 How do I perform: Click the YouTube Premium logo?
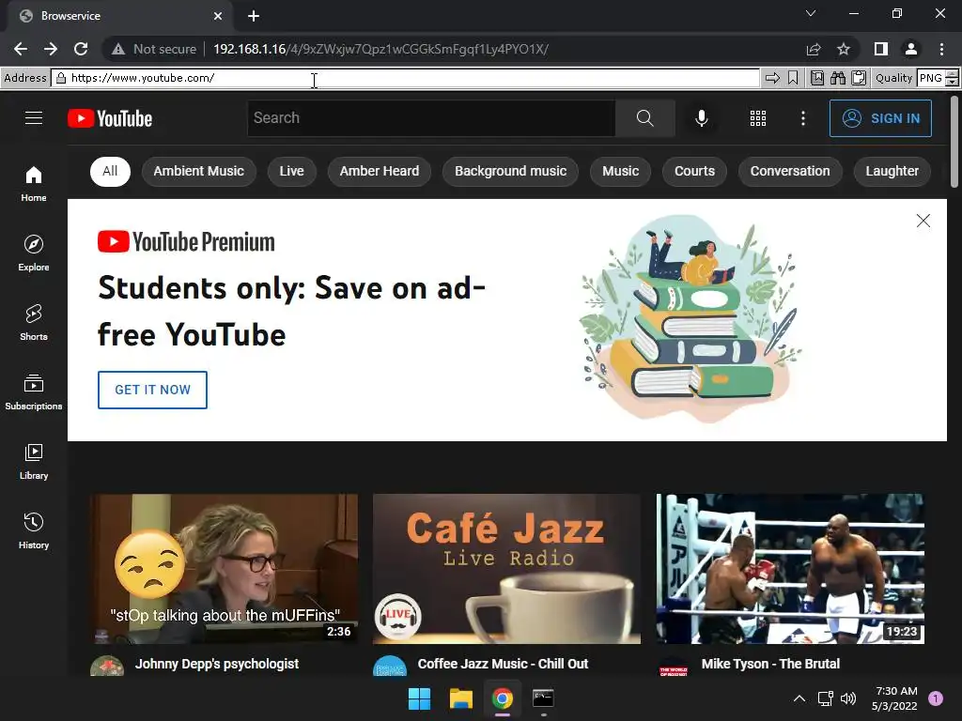[187, 241]
